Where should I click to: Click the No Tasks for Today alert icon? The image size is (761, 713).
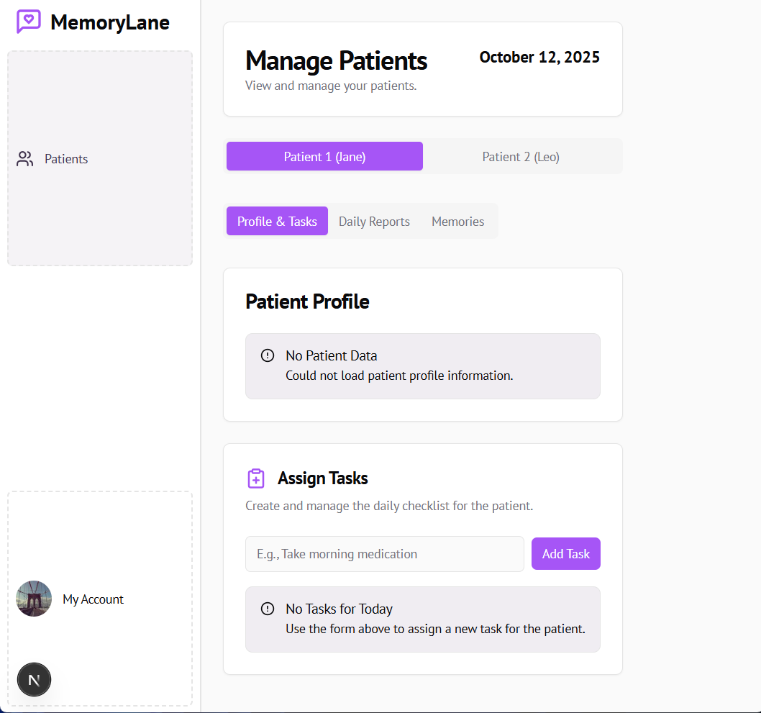point(268,609)
